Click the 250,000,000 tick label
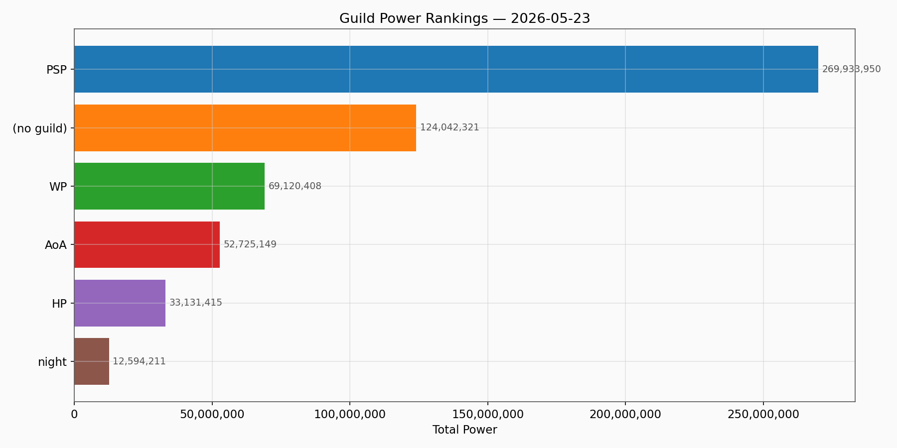 coord(763,414)
